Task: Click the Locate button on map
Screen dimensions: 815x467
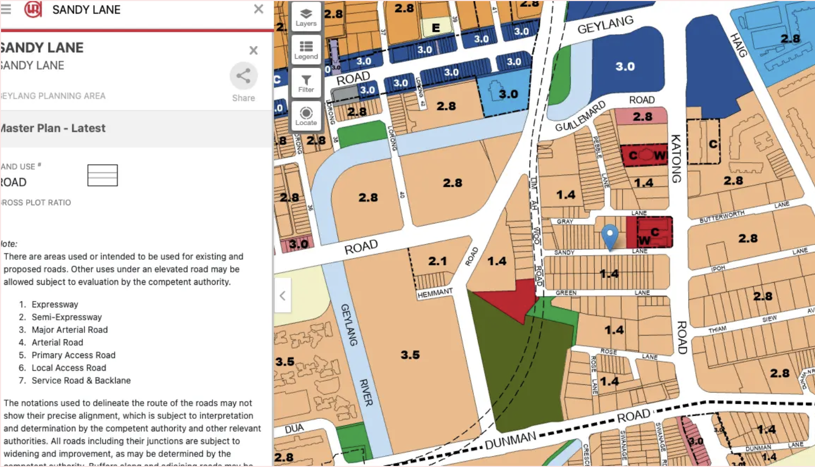Action: click(306, 116)
